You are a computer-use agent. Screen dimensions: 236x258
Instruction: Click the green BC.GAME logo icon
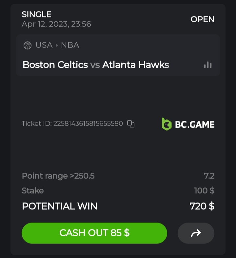167,124
